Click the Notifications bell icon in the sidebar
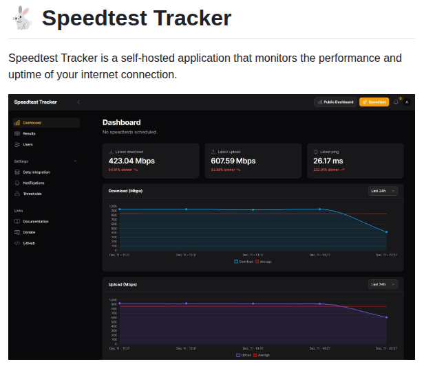This screenshot has height=366, width=424. pyautogui.click(x=17, y=183)
